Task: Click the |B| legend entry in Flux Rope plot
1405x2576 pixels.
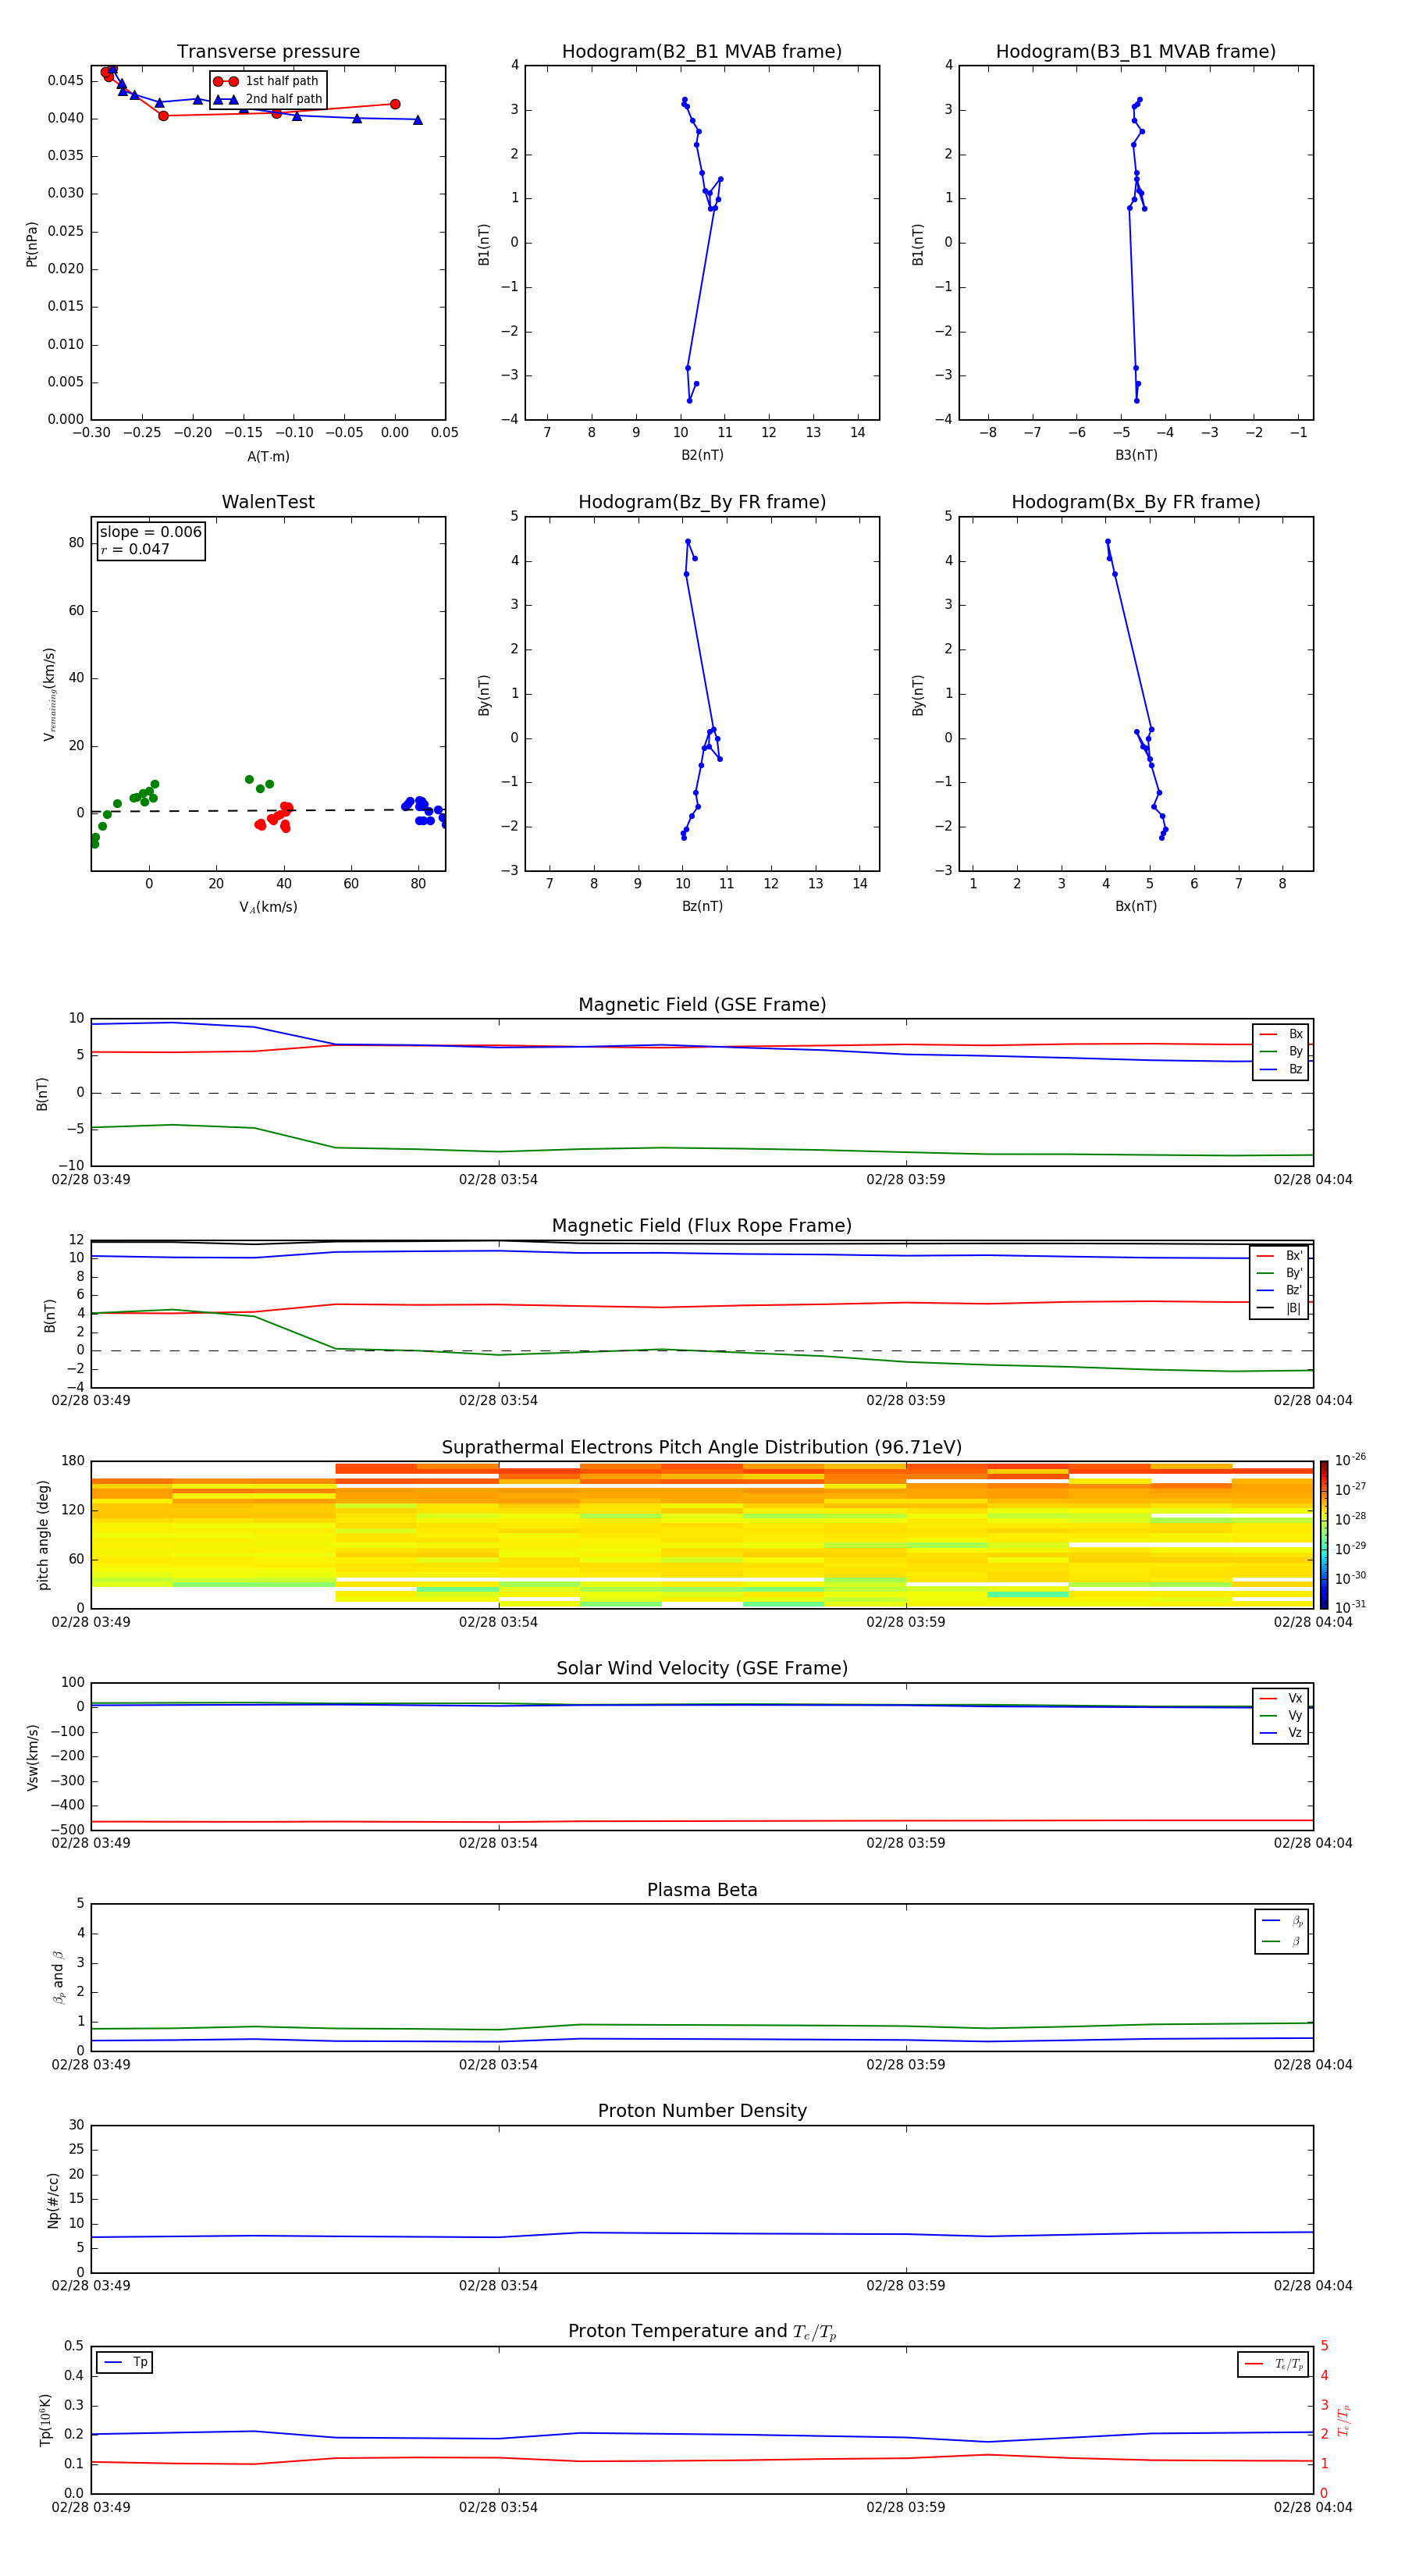Action: click(x=1279, y=1308)
